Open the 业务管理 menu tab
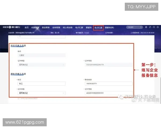The image size is (161, 129). tap(56, 27)
